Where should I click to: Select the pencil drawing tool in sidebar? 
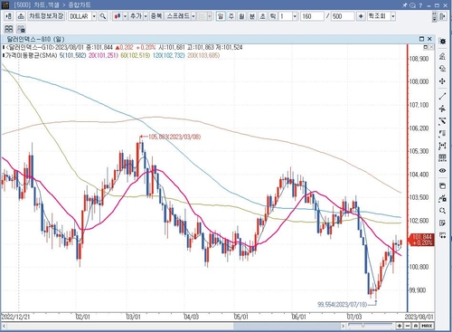tap(442, 121)
